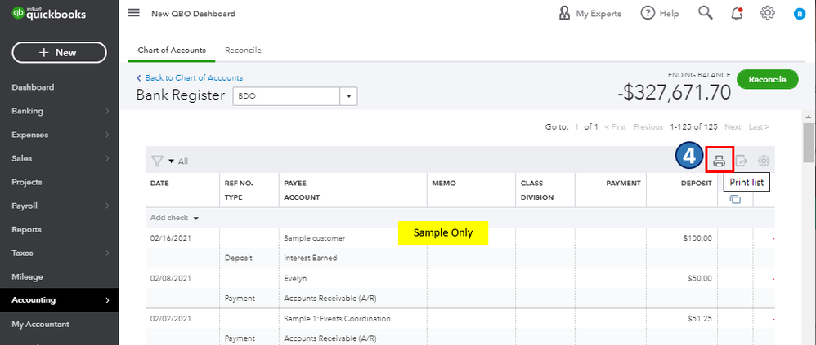Expand the Add check dropdown arrow
This screenshot has width=816, height=345.
coord(196,219)
